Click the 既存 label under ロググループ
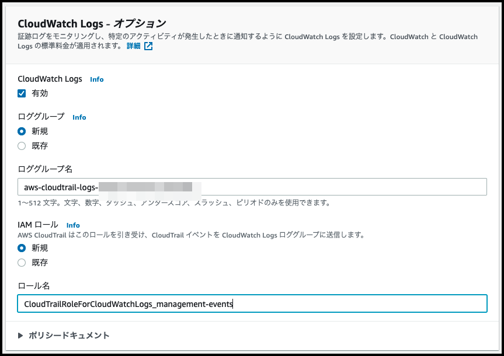Screen dimensions: 504x356 tap(40, 146)
